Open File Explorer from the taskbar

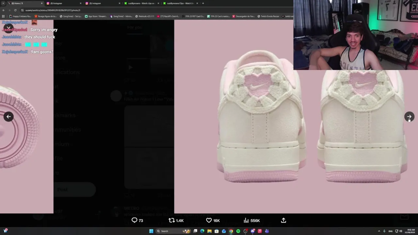(209, 231)
